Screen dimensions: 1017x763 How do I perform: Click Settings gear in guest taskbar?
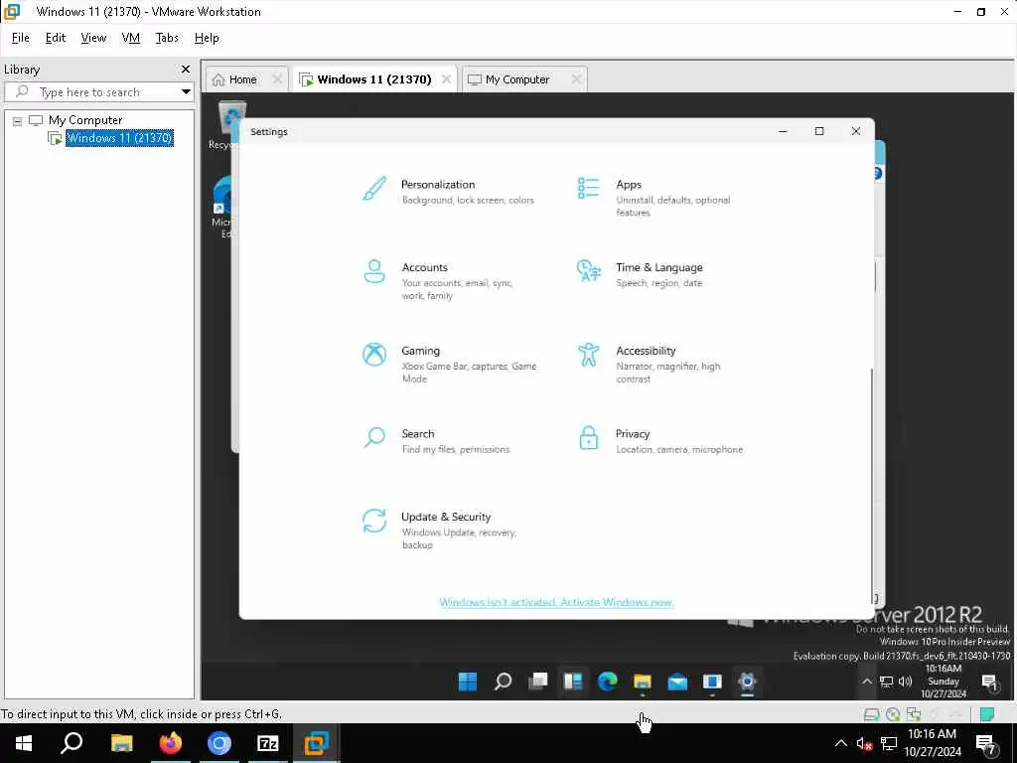[747, 682]
